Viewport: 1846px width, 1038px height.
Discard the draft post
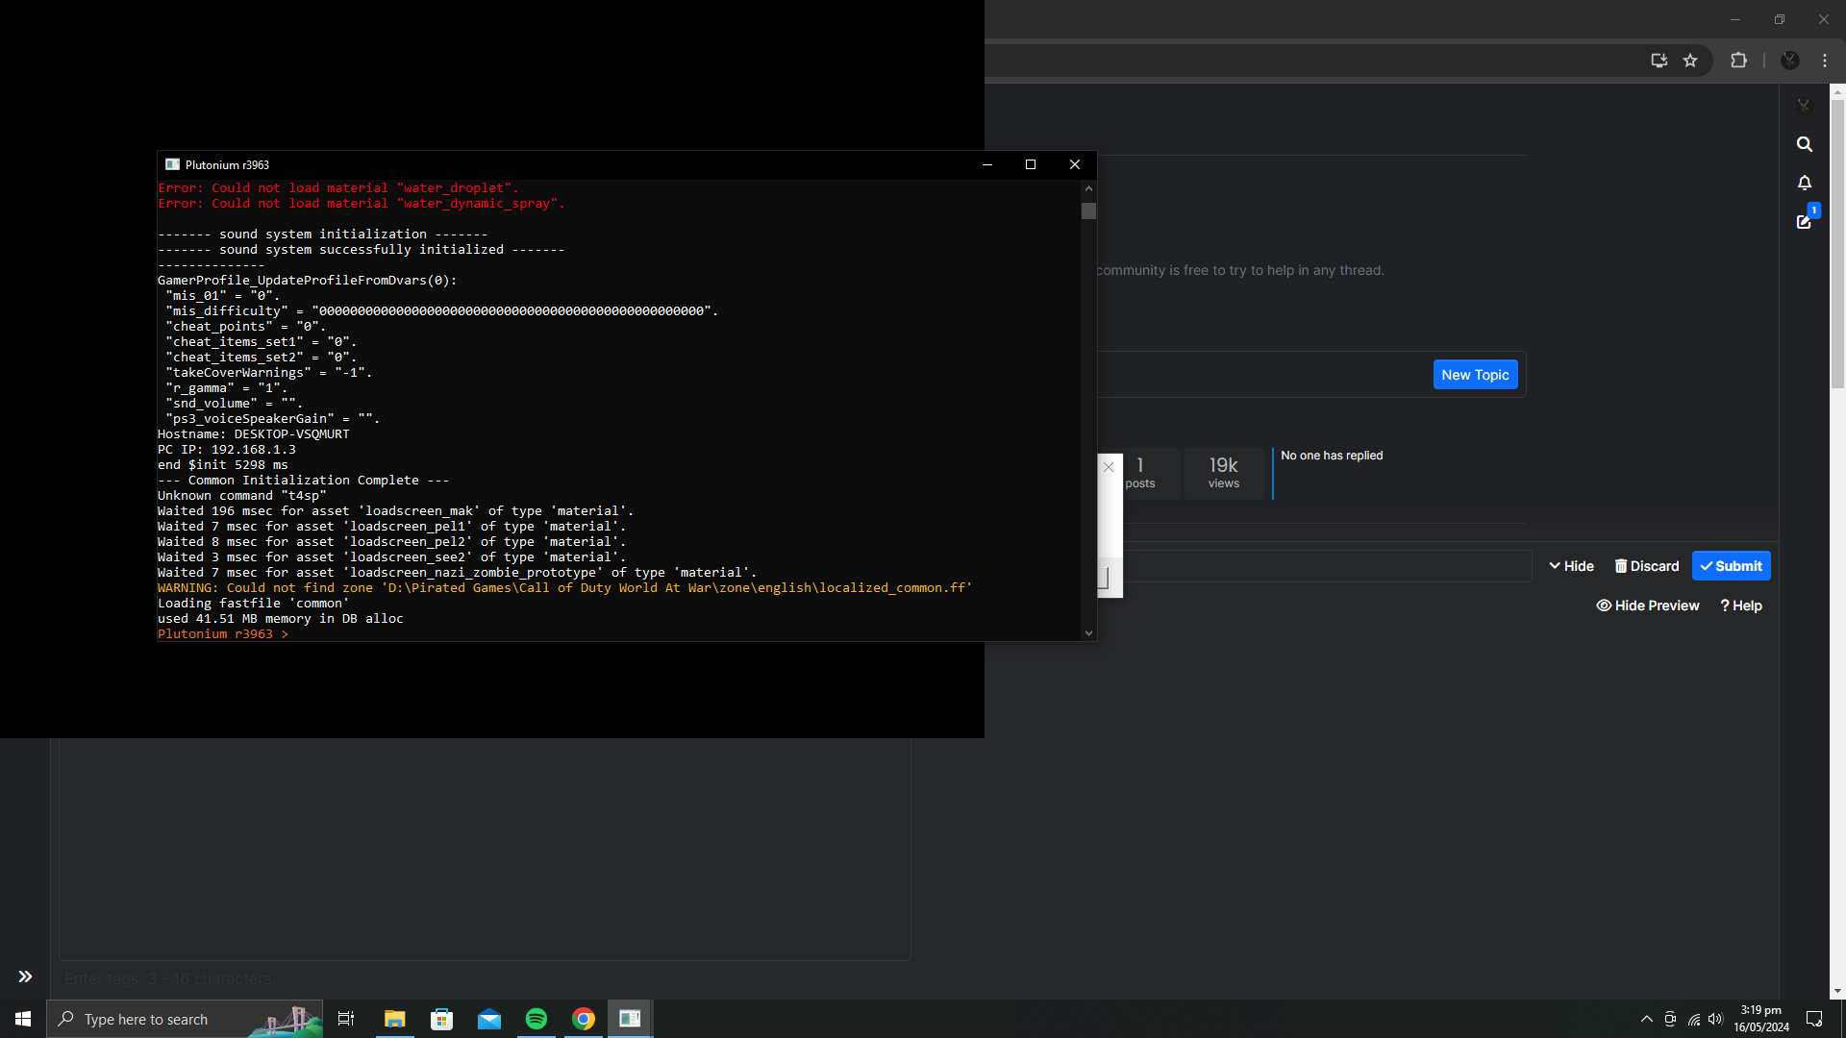(x=1647, y=566)
